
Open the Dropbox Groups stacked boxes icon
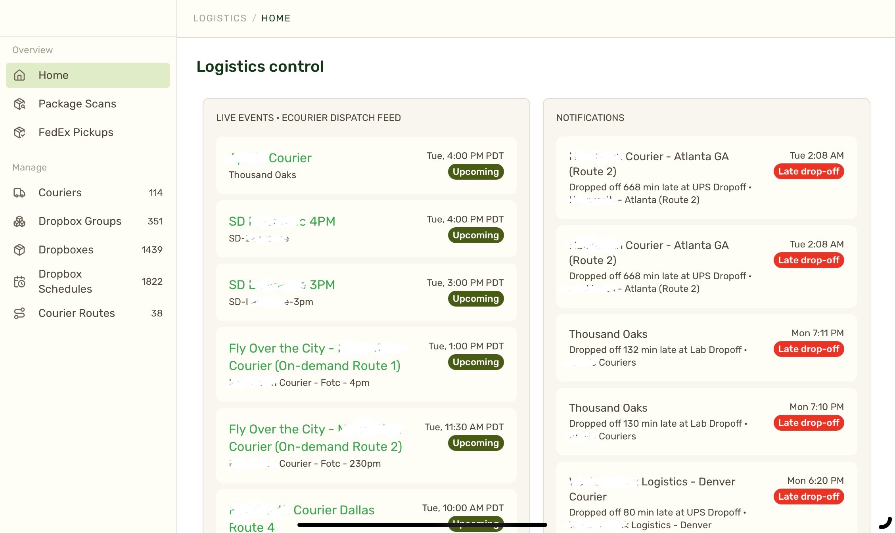coord(19,221)
